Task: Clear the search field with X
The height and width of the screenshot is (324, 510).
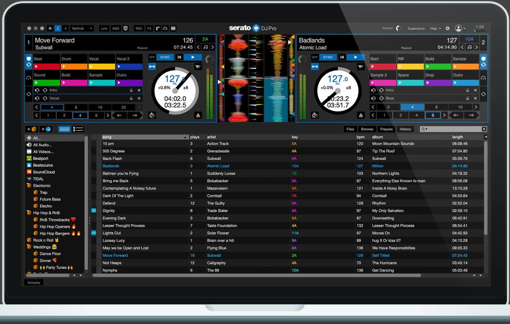Action: click(x=484, y=129)
